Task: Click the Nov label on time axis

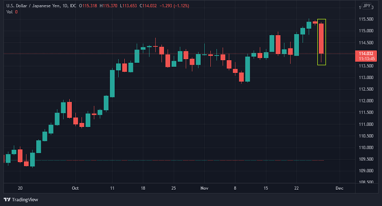Action: point(204,188)
